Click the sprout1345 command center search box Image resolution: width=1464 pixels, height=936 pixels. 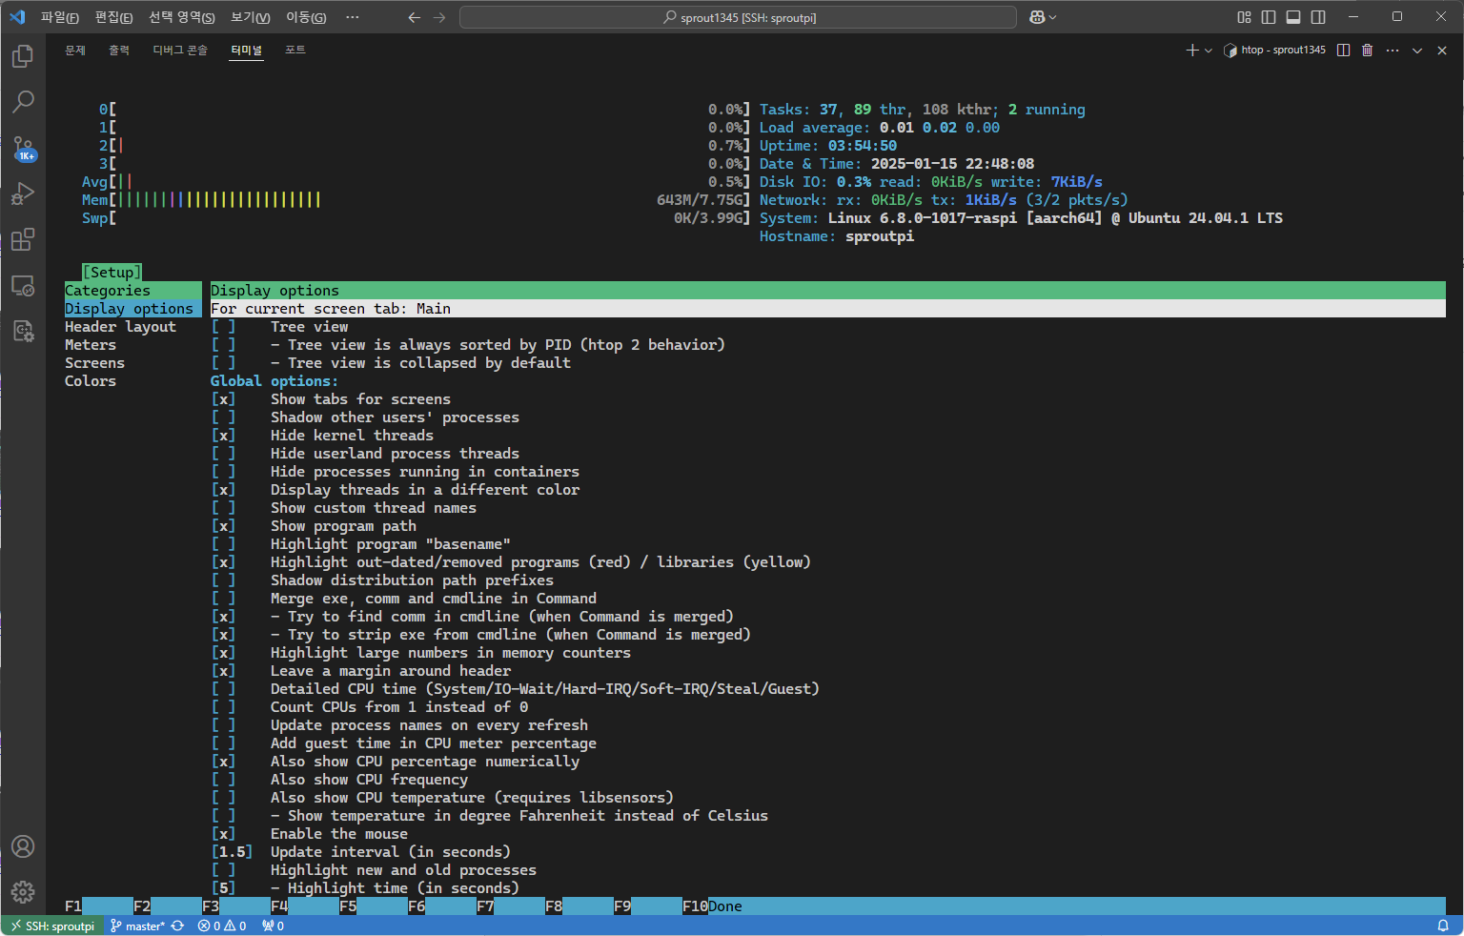point(739,17)
